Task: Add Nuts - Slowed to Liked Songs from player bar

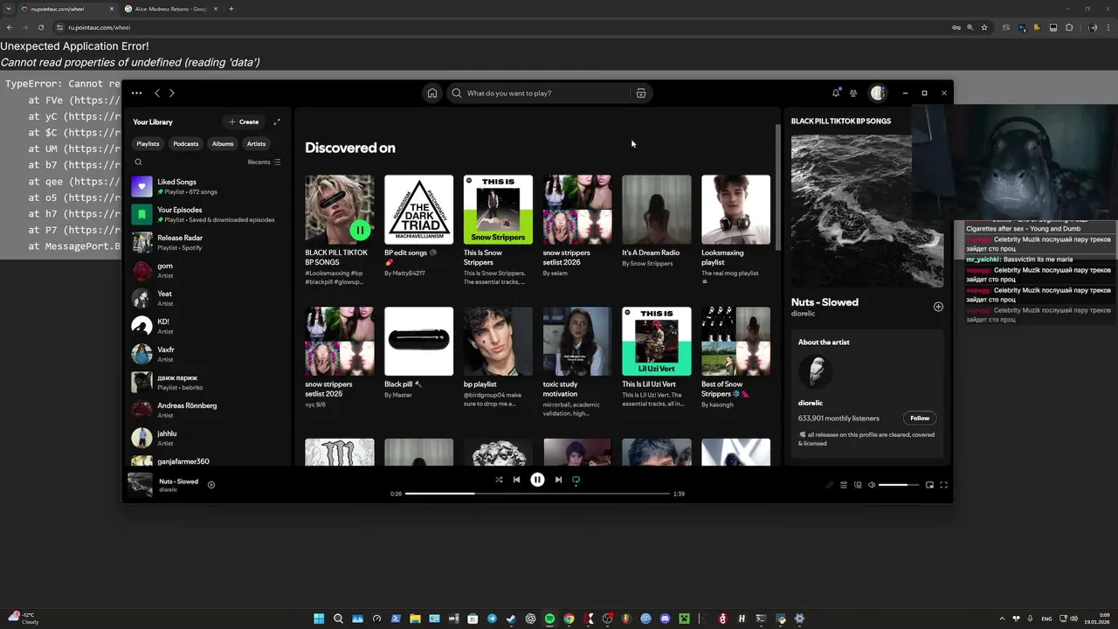Action: tap(211, 485)
